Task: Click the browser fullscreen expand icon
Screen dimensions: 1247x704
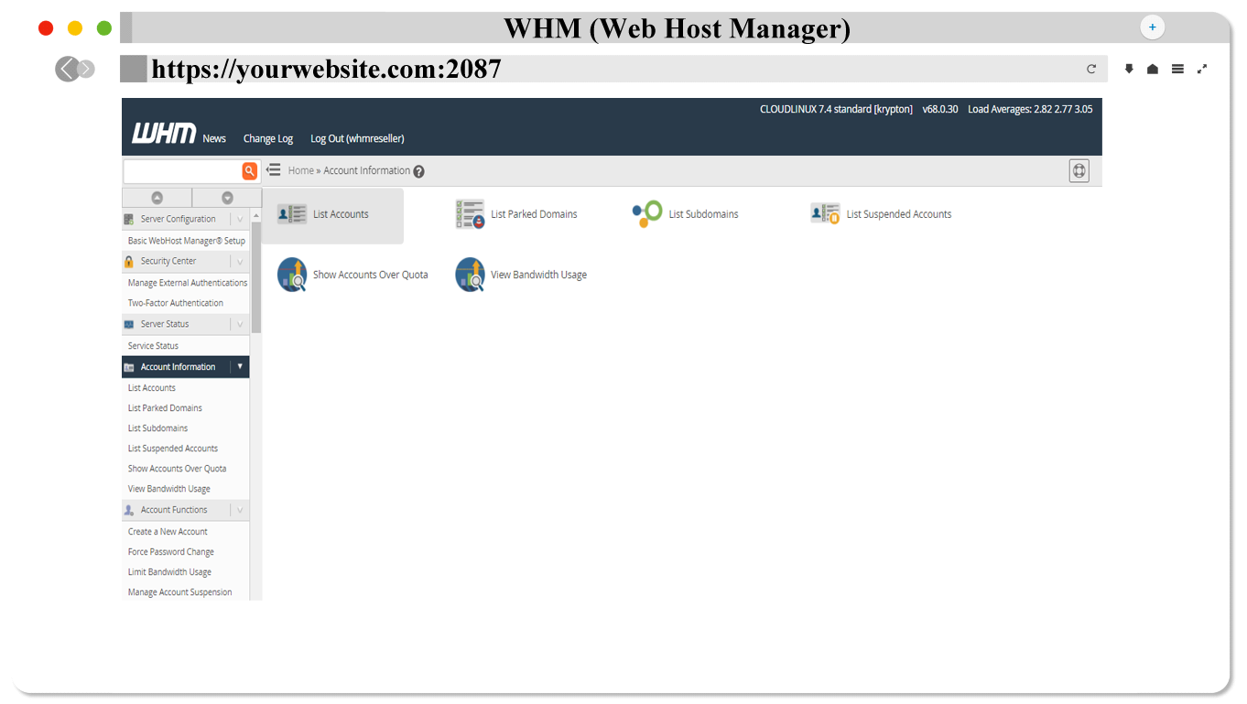Action: click(x=1202, y=69)
